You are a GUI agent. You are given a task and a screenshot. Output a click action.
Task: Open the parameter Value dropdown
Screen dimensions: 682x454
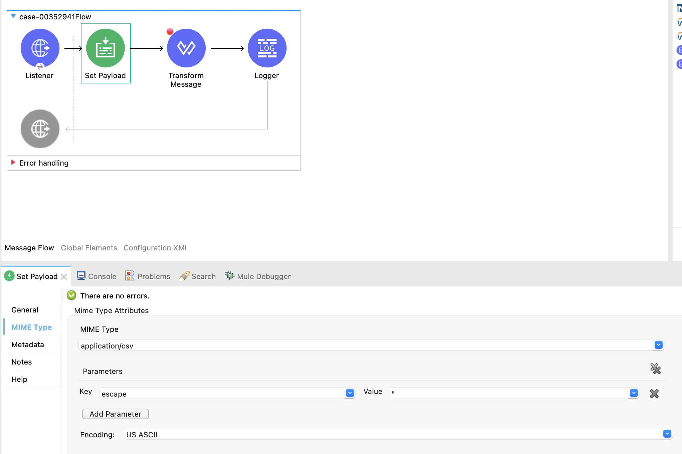click(634, 393)
